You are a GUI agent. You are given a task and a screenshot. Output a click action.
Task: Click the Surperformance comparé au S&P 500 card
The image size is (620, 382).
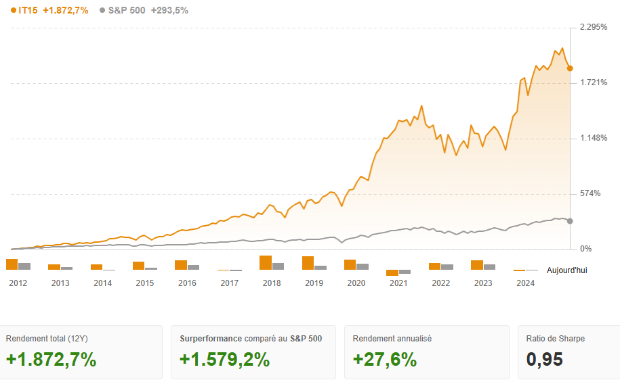254,352
